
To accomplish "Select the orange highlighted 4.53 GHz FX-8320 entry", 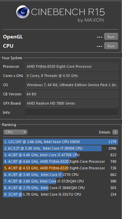I will click(61, 168).
